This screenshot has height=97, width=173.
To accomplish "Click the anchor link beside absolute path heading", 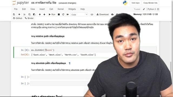I will pyautogui.click(x=69, y=63).
